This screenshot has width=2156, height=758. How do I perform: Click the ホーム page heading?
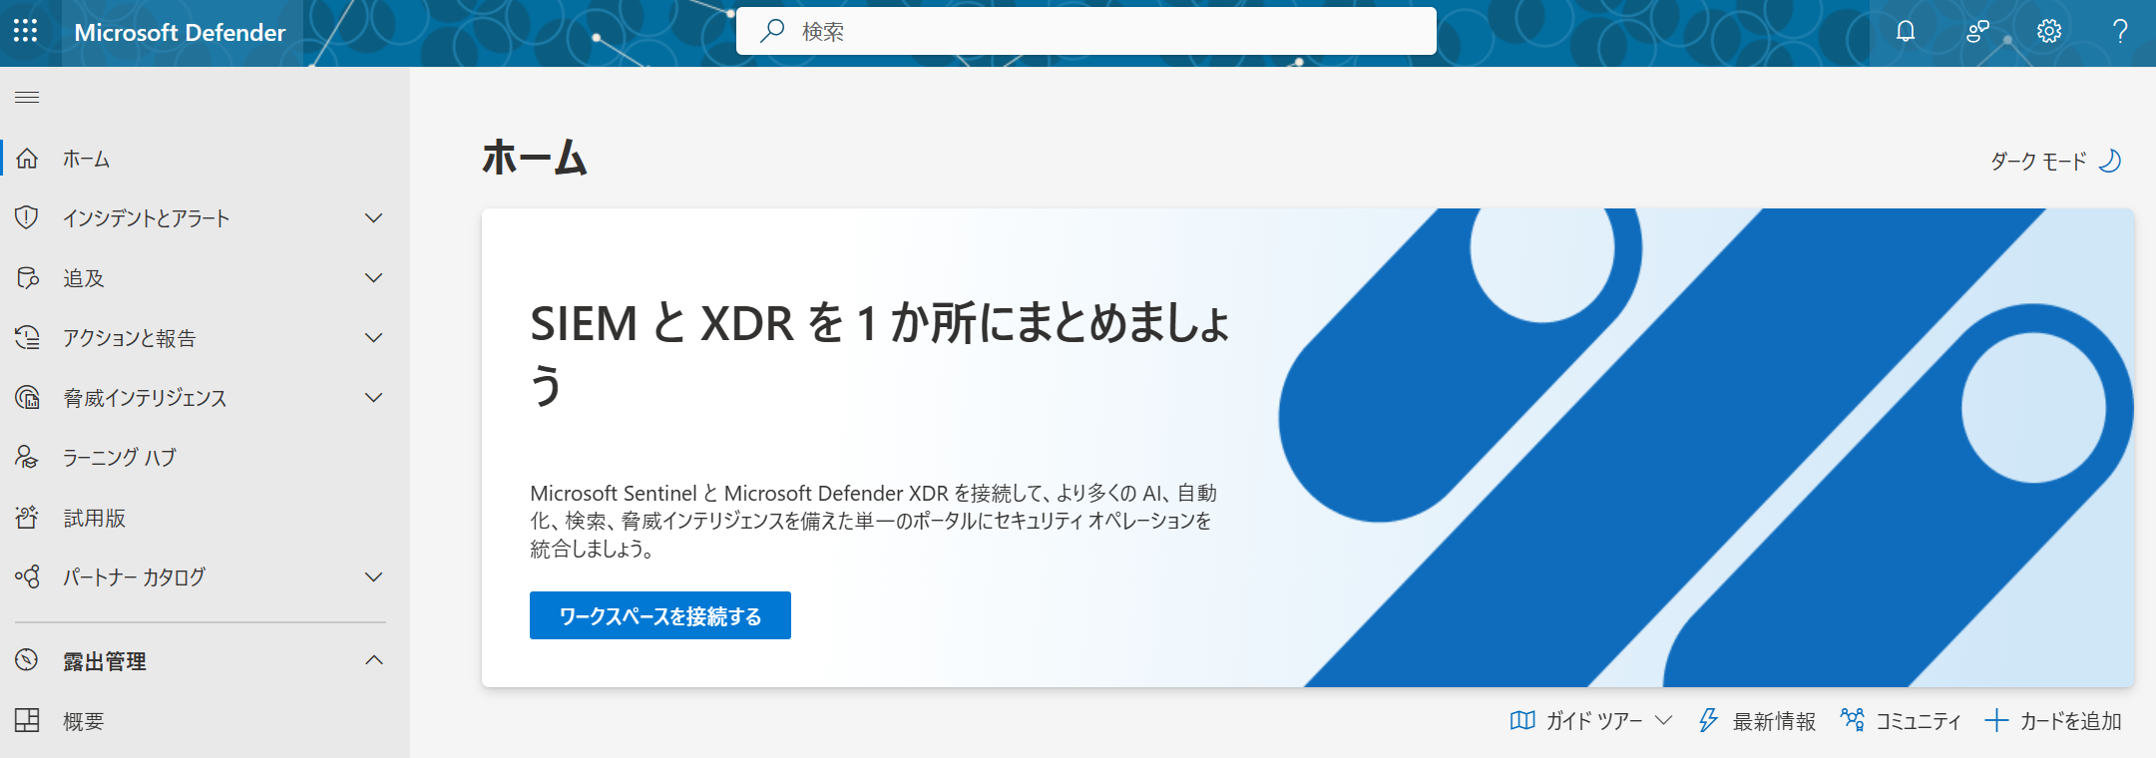(535, 158)
